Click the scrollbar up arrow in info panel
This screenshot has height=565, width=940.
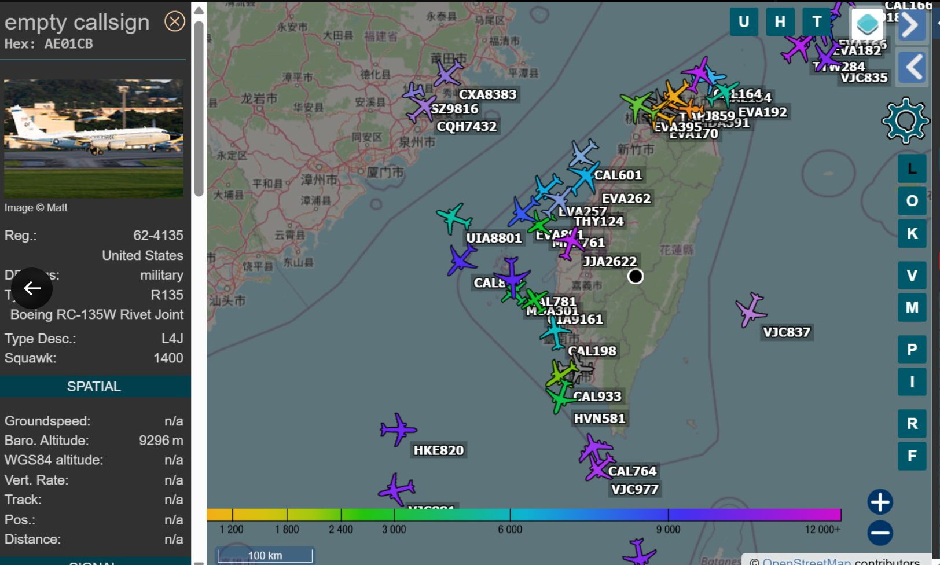[x=199, y=10]
